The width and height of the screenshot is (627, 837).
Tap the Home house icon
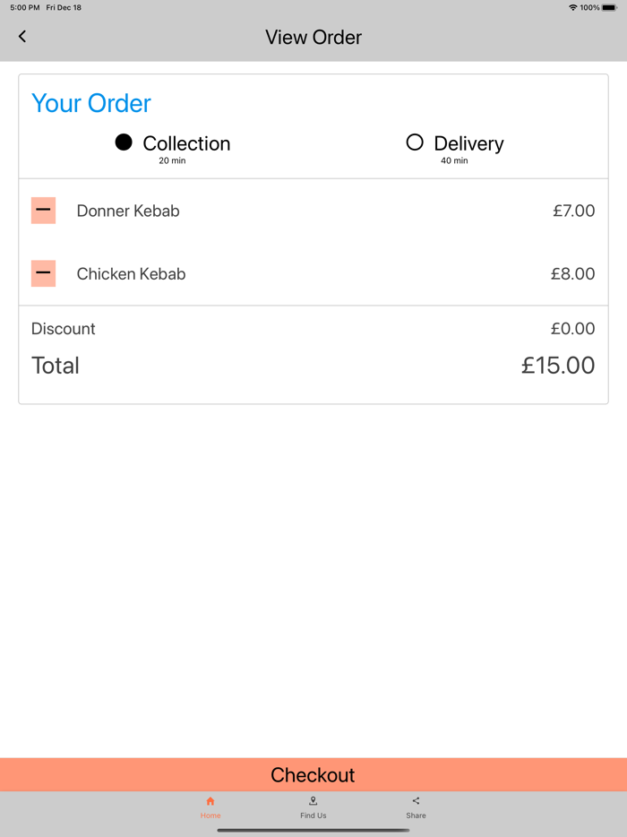(210, 801)
